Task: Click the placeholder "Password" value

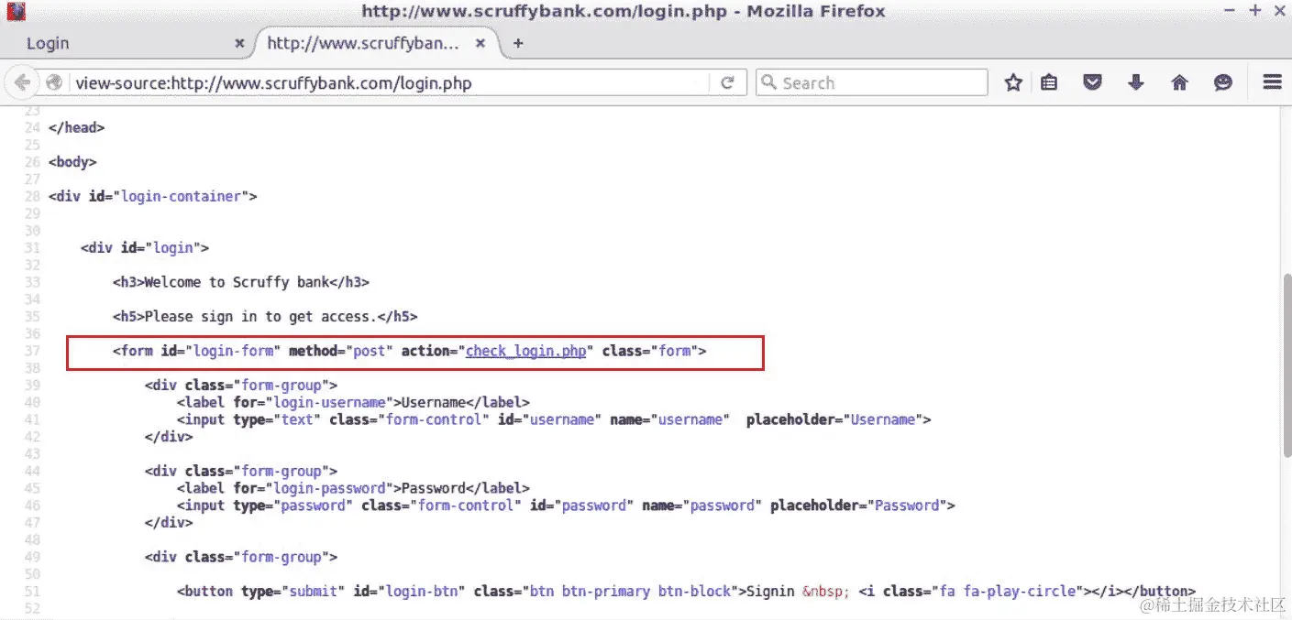Action: [x=908, y=505]
